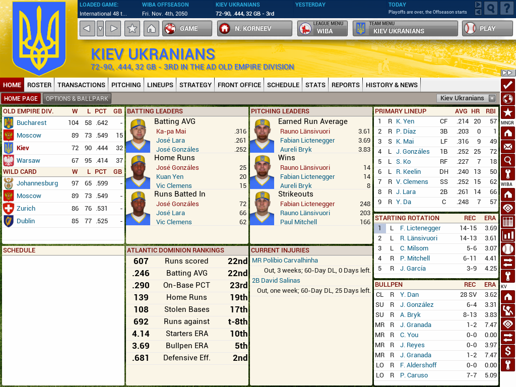Click the bookmark star icon in top toolbar

[132, 29]
